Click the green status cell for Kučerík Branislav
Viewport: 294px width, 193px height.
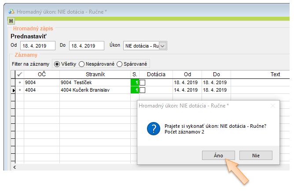[135, 90]
